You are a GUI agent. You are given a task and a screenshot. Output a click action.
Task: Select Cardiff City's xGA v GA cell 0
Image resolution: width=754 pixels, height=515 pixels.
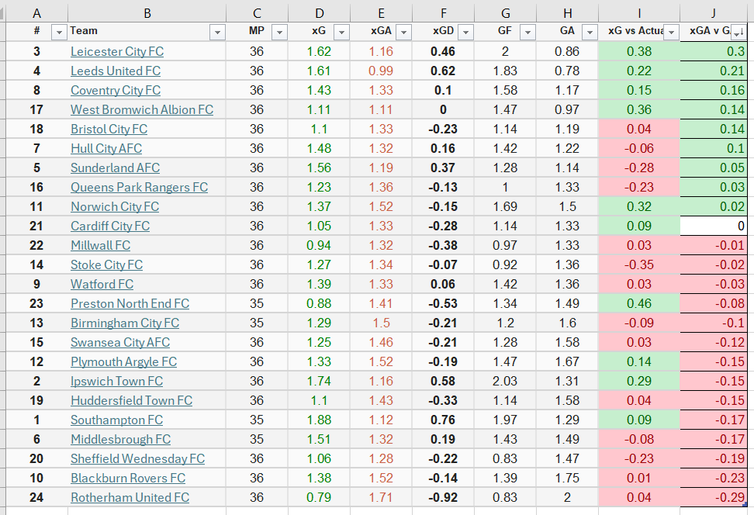(x=714, y=226)
